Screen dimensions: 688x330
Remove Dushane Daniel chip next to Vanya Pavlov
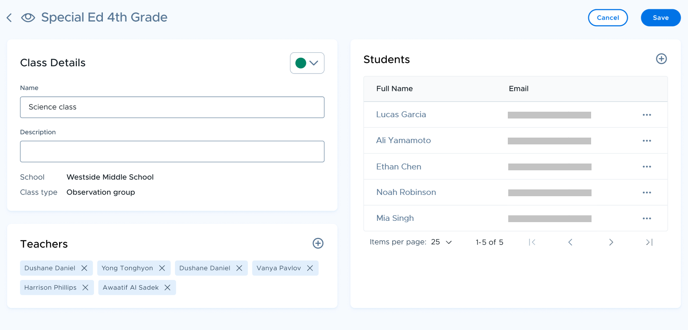coord(239,268)
